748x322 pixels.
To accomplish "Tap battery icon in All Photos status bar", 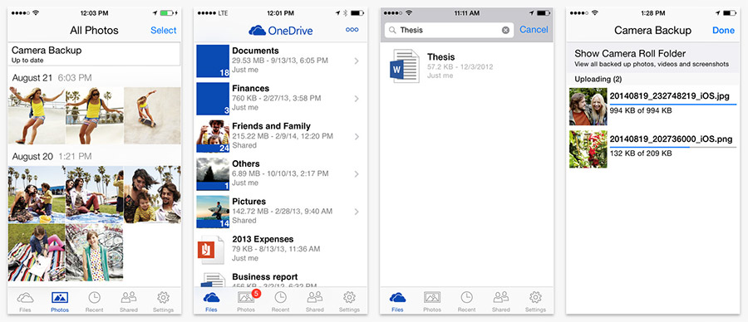I will (x=167, y=12).
